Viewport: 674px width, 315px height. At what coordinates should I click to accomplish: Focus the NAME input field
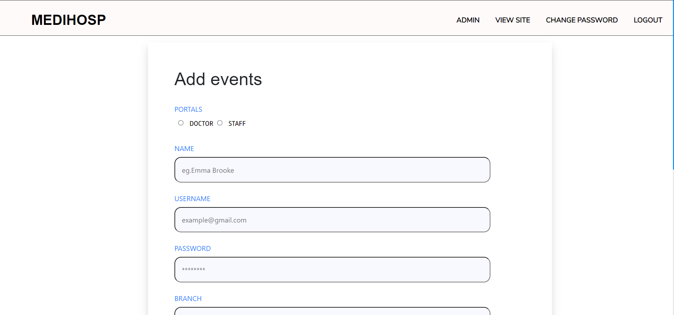pos(332,170)
